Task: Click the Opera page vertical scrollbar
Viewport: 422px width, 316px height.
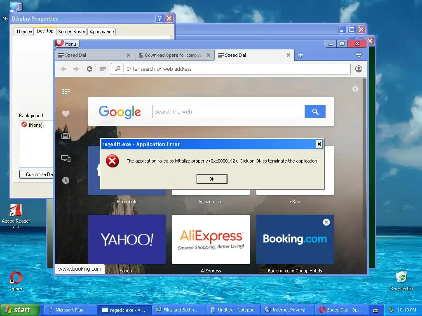Action: point(364,158)
